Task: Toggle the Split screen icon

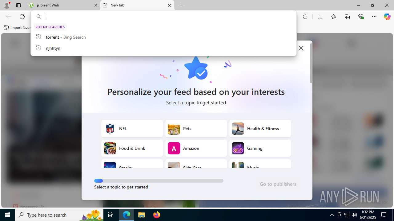Action: point(320,17)
